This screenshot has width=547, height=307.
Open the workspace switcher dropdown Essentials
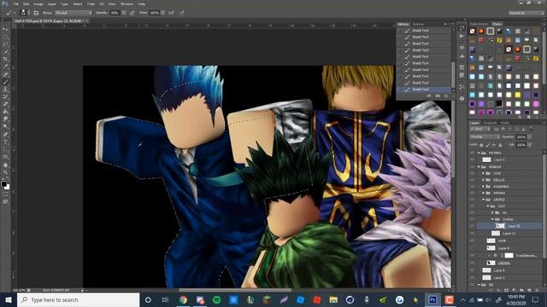[x=526, y=13]
